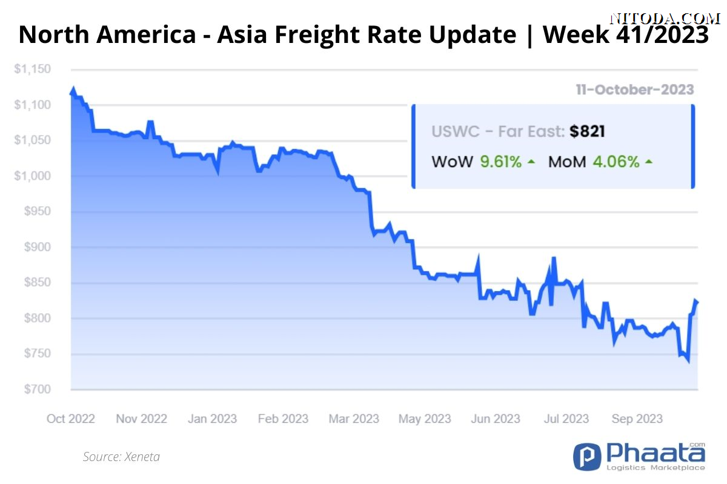Click the Sep 2023 axis label

click(x=637, y=419)
